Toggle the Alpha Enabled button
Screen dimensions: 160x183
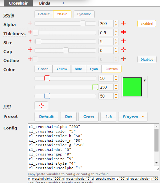147,24
